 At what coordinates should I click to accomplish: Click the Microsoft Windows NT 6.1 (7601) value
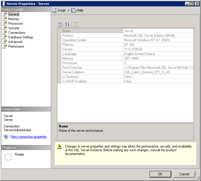point(147,40)
